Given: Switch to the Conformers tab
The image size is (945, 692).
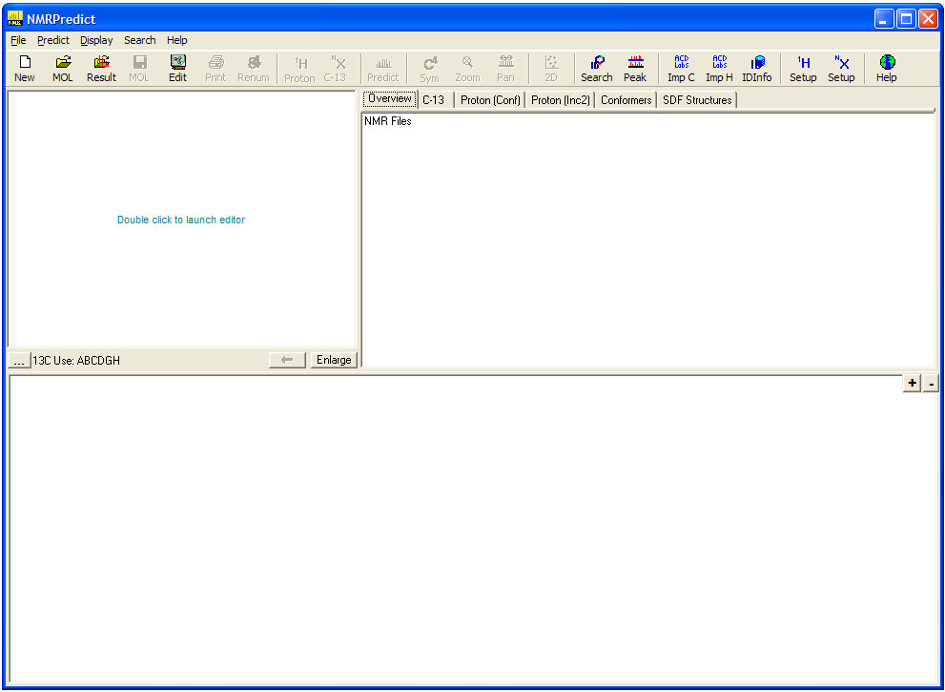Looking at the screenshot, I should 627,100.
